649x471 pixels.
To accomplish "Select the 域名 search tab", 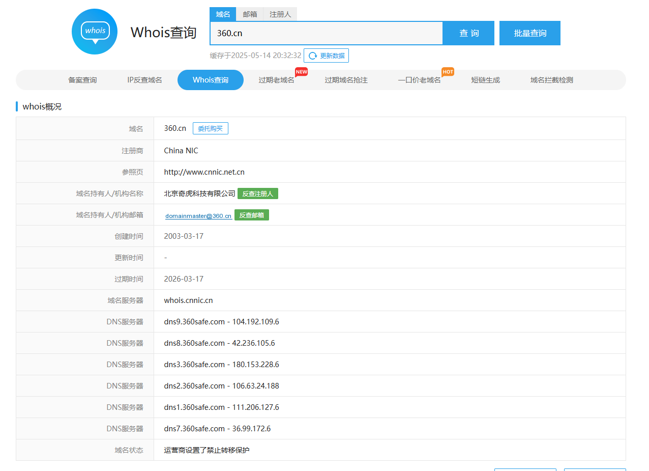I will coord(223,14).
